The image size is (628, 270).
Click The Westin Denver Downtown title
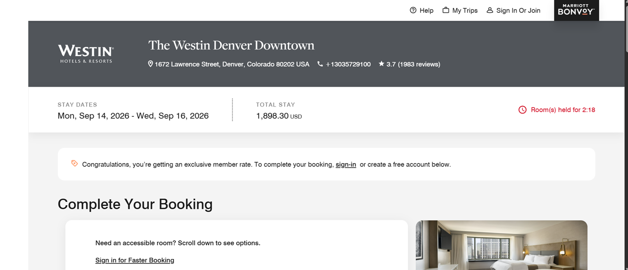231,45
